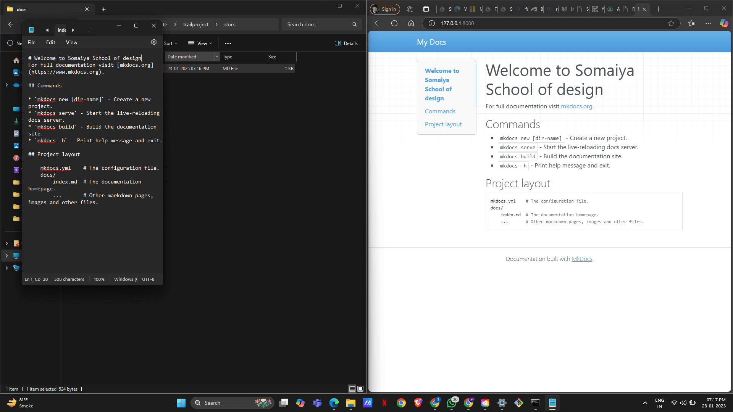Screen dimensions: 733x412
Task: Click UTF-8 encoding in Notepad status bar
Action: coord(148,279)
